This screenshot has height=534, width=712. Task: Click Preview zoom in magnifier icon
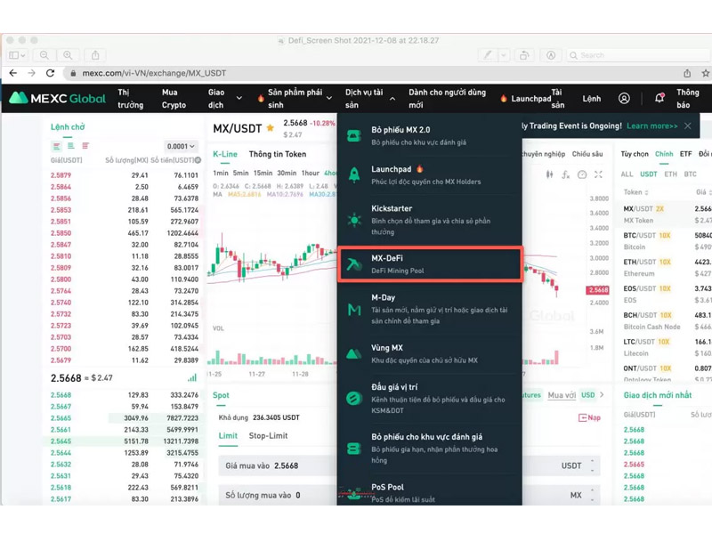[x=68, y=55]
